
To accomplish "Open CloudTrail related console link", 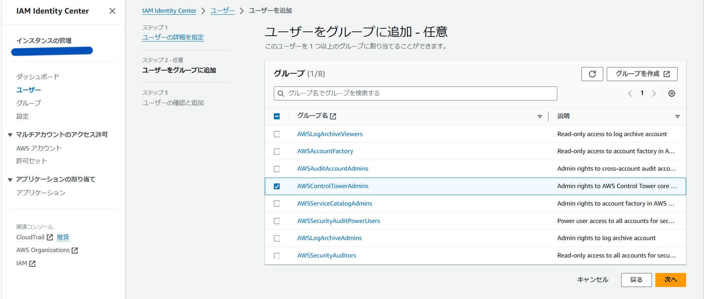I will pyautogui.click(x=30, y=237).
